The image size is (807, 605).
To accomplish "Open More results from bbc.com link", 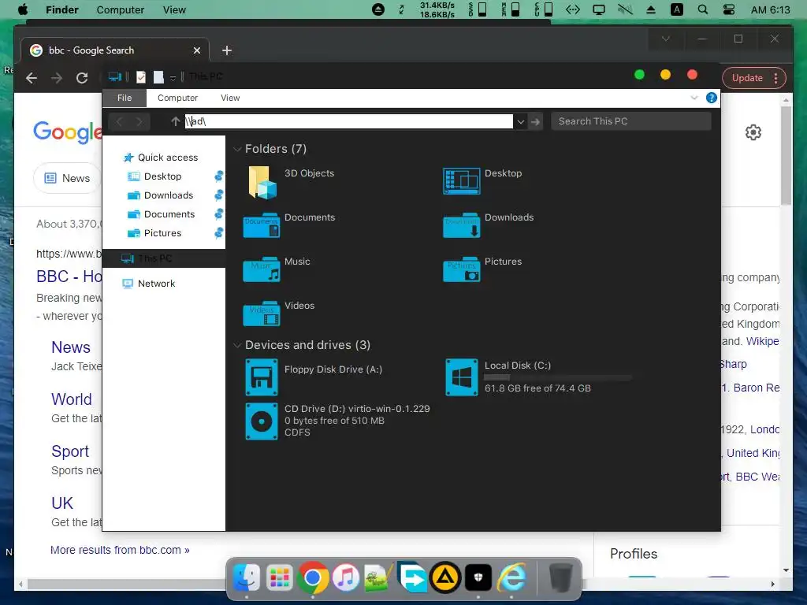I will (x=120, y=550).
